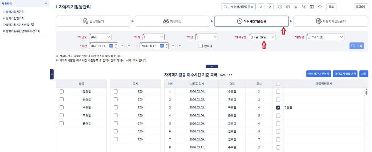The image size is (372, 152).
Task: Check the 화요일 weekday checkbox
Action: click(x=61, y=99)
